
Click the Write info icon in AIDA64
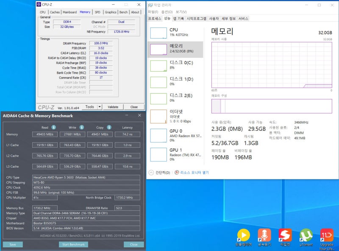click(81, 127)
